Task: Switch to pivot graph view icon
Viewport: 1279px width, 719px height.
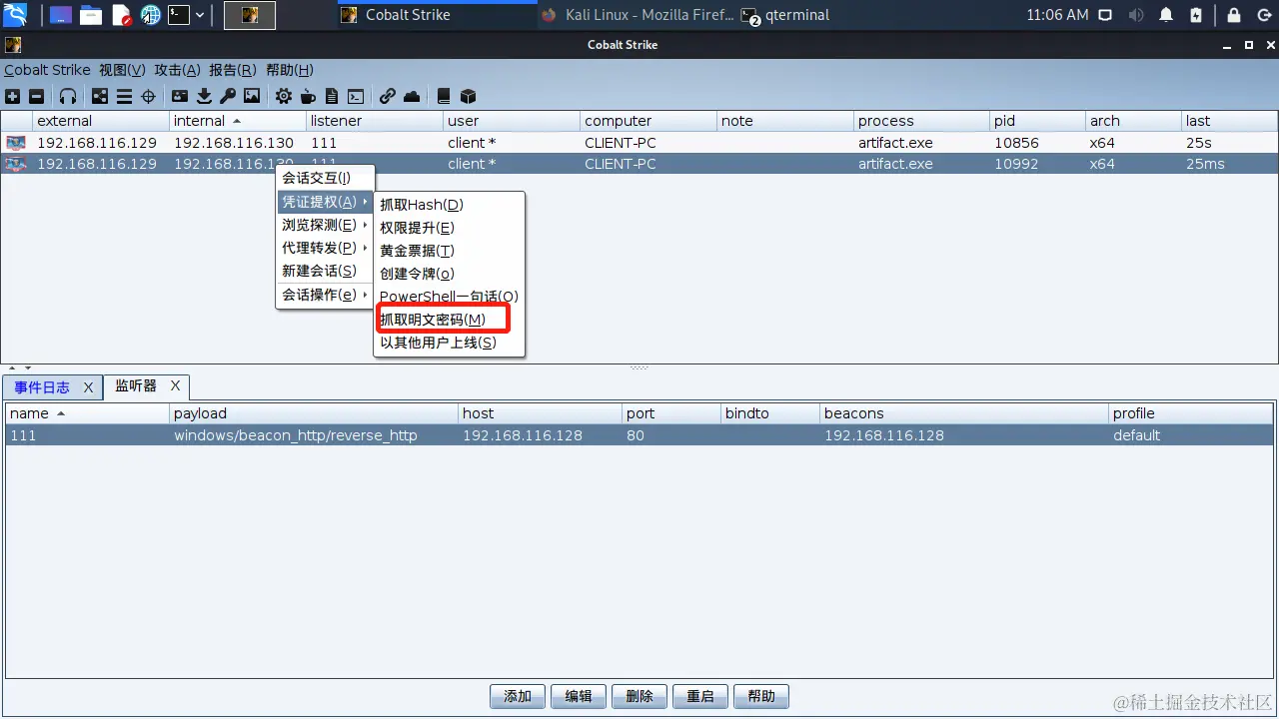Action: coord(100,96)
